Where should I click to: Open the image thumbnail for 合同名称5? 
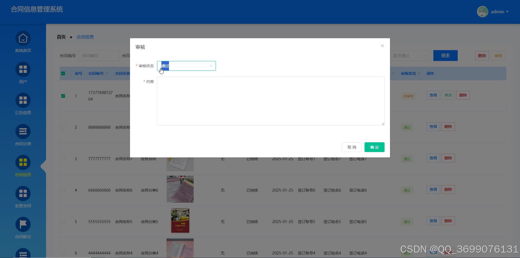(x=180, y=221)
